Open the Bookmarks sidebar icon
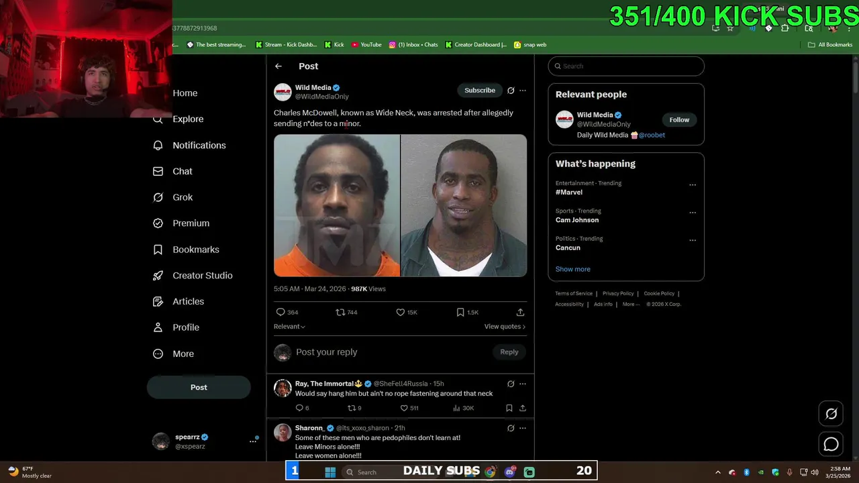Viewport: 859px width, 483px height. (158, 250)
